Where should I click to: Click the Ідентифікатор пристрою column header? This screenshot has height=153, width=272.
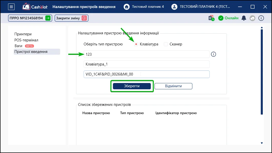(176, 113)
